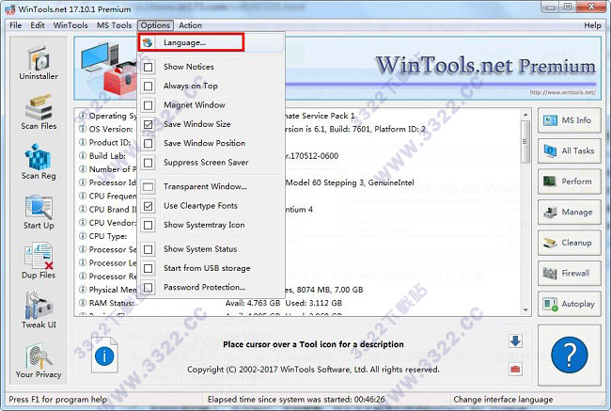Click the red toolbox icon near copyright
This screenshot has height=411, width=611.
(515, 369)
